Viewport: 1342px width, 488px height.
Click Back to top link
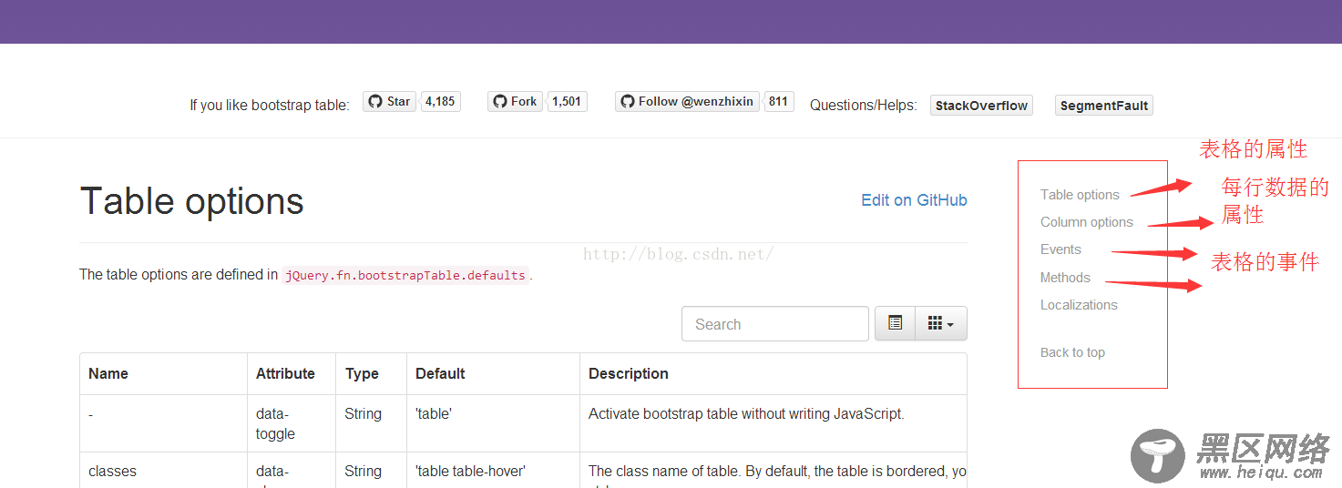point(1072,352)
